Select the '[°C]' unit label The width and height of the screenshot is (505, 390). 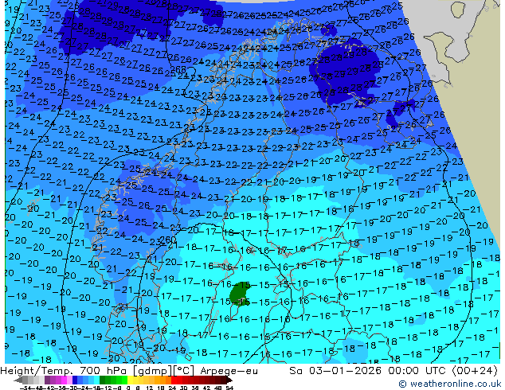coord(182,371)
